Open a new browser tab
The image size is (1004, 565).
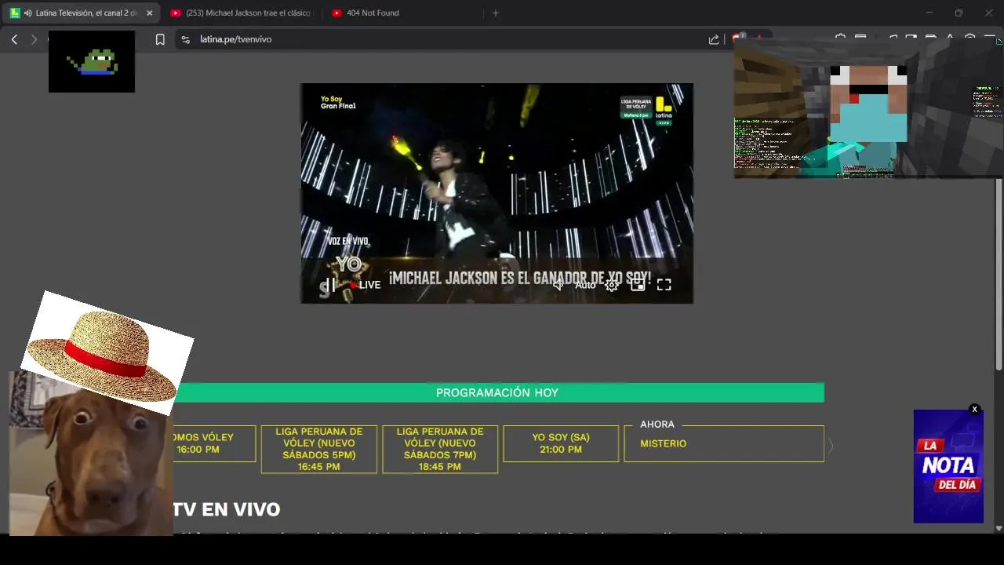click(495, 13)
